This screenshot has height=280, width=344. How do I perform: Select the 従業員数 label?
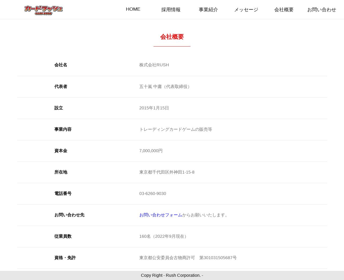pyautogui.click(x=63, y=236)
